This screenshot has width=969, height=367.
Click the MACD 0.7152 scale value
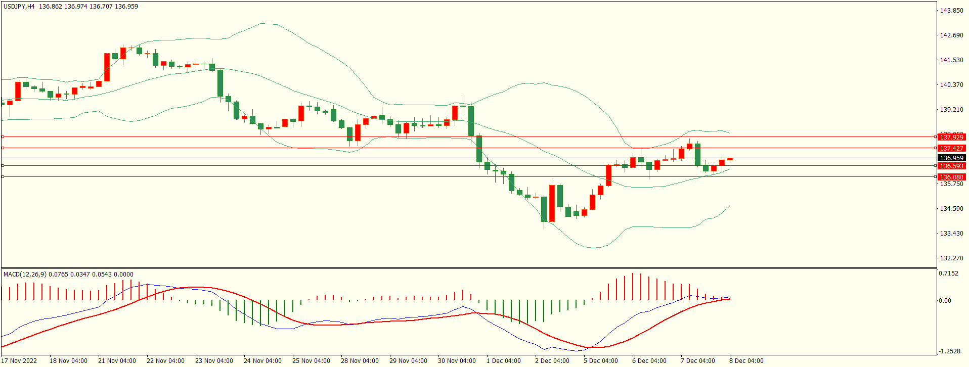coord(948,273)
